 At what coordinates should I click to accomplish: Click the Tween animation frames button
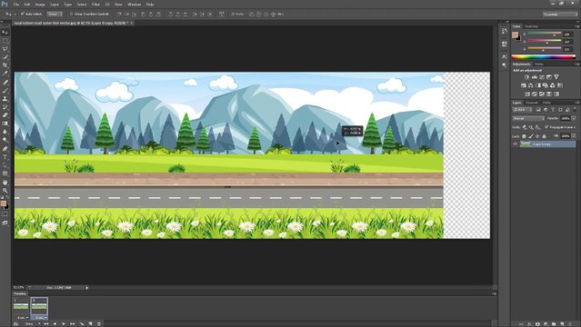(x=82, y=323)
